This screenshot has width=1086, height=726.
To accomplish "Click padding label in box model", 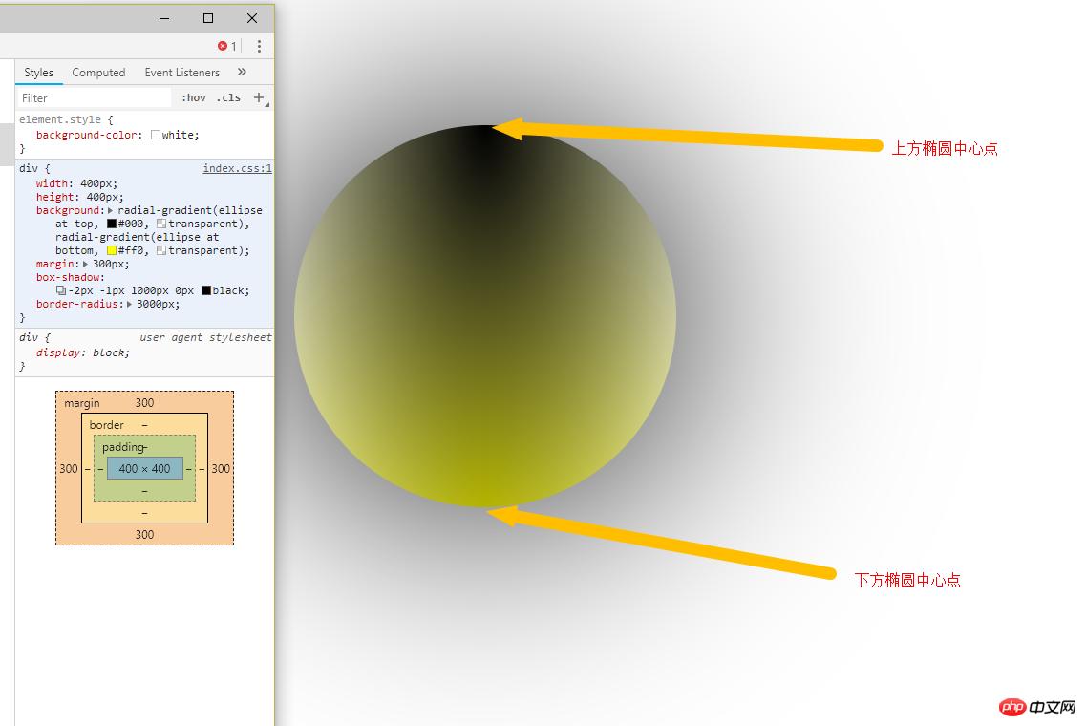I will (x=123, y=447).
